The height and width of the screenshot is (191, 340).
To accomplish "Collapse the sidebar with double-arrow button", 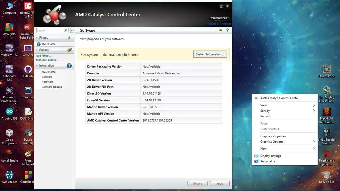I will [72, 30].
